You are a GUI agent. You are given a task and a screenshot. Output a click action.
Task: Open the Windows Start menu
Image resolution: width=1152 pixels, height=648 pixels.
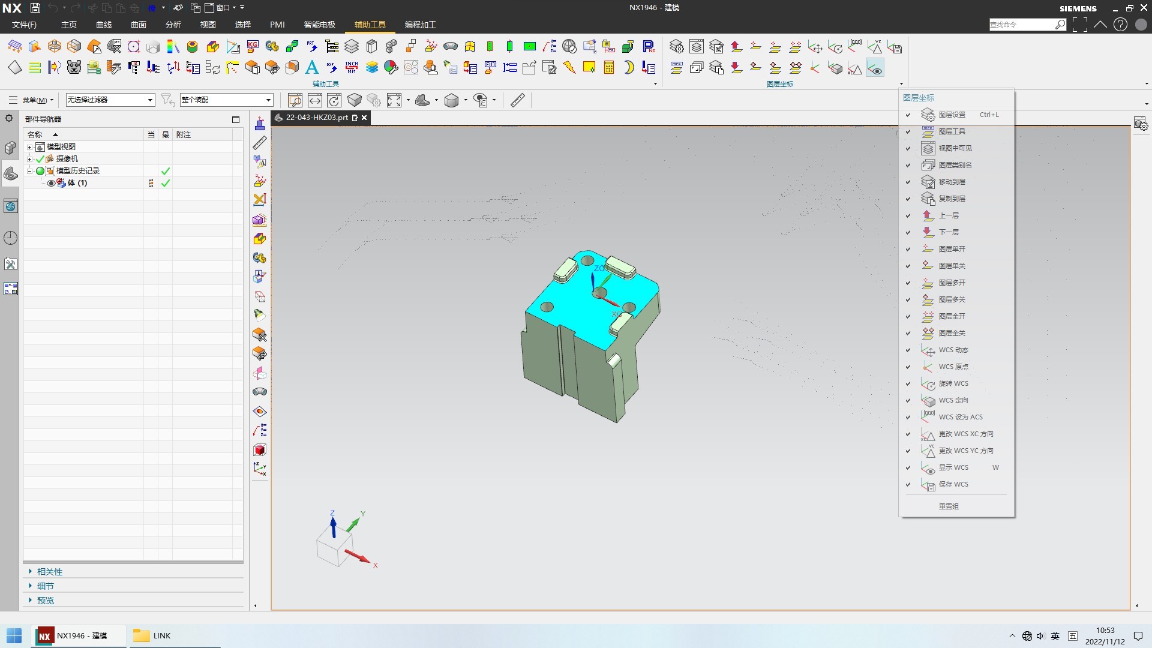[x=14, y=635]
